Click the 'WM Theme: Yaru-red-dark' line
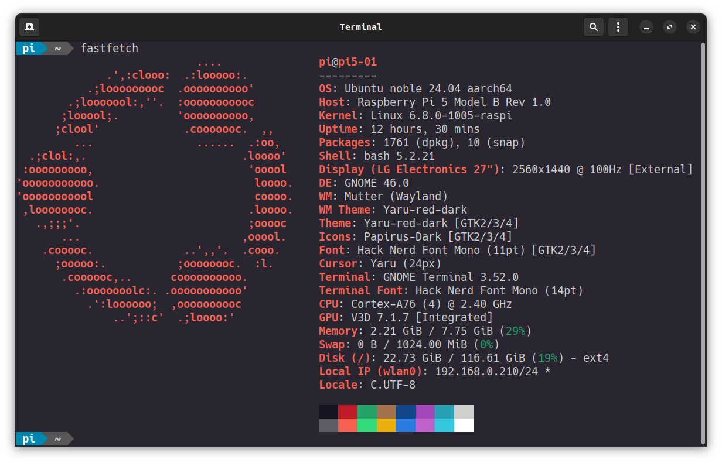The image size is (722, 463). click(x=393, y=210)
